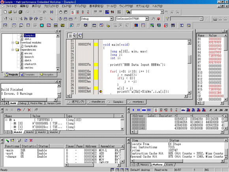The height and width of the screenshot is (172, 229).
Task: Select Sample.c in project tree
Action: tap(29, 36)
